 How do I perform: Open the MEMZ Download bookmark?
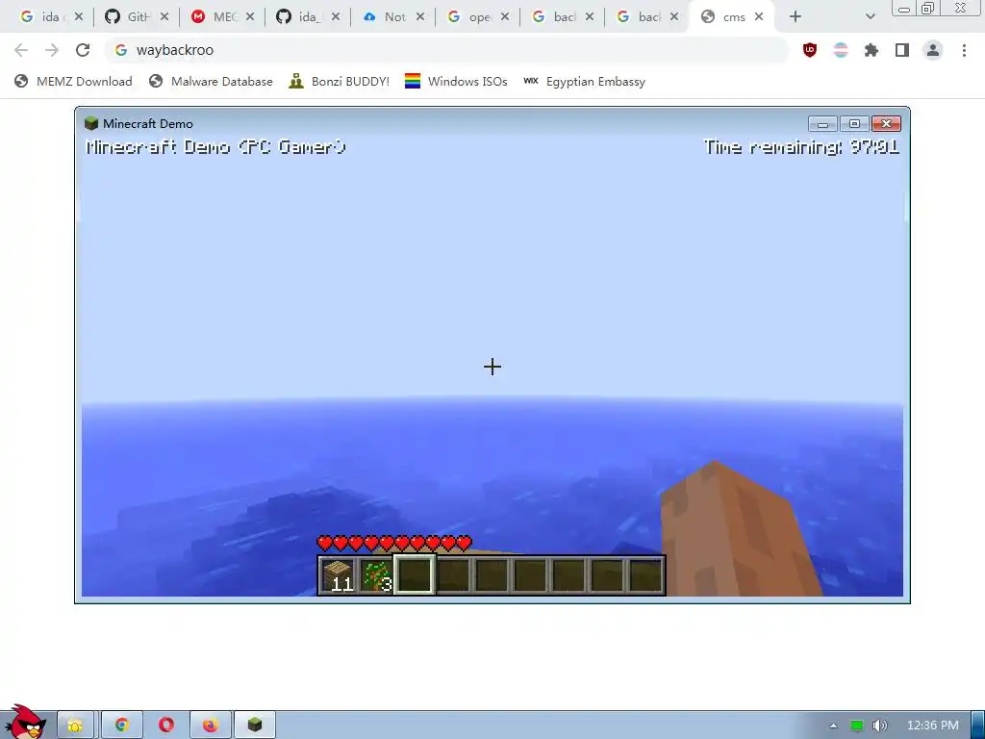73,82
